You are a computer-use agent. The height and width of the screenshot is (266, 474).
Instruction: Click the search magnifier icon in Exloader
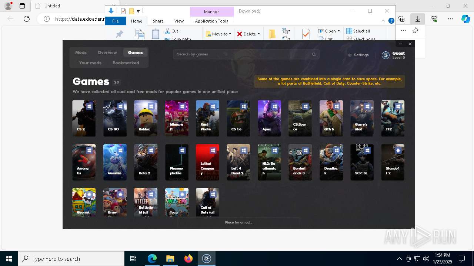[x=314, y=54]
